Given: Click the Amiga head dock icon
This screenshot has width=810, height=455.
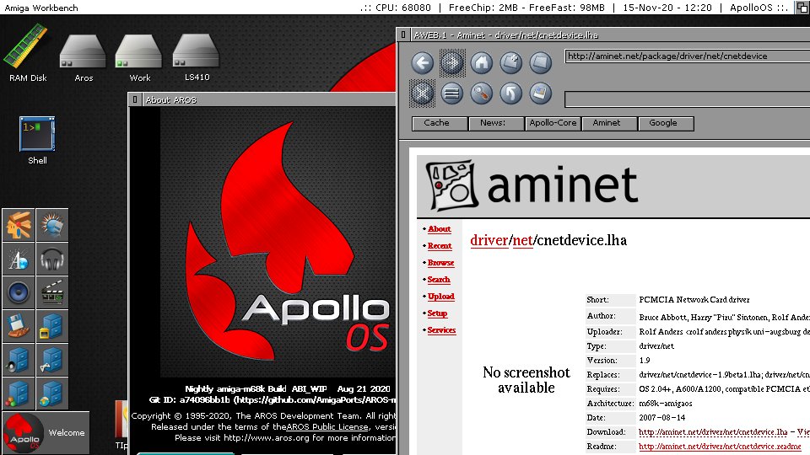Looking at the screenshot, I should pyautogui.click(x=19, y=225).
